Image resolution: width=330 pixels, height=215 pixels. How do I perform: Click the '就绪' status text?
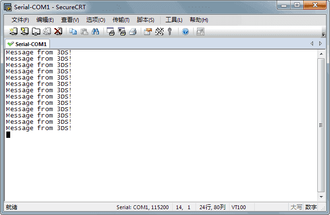click(x=11, y=207)
